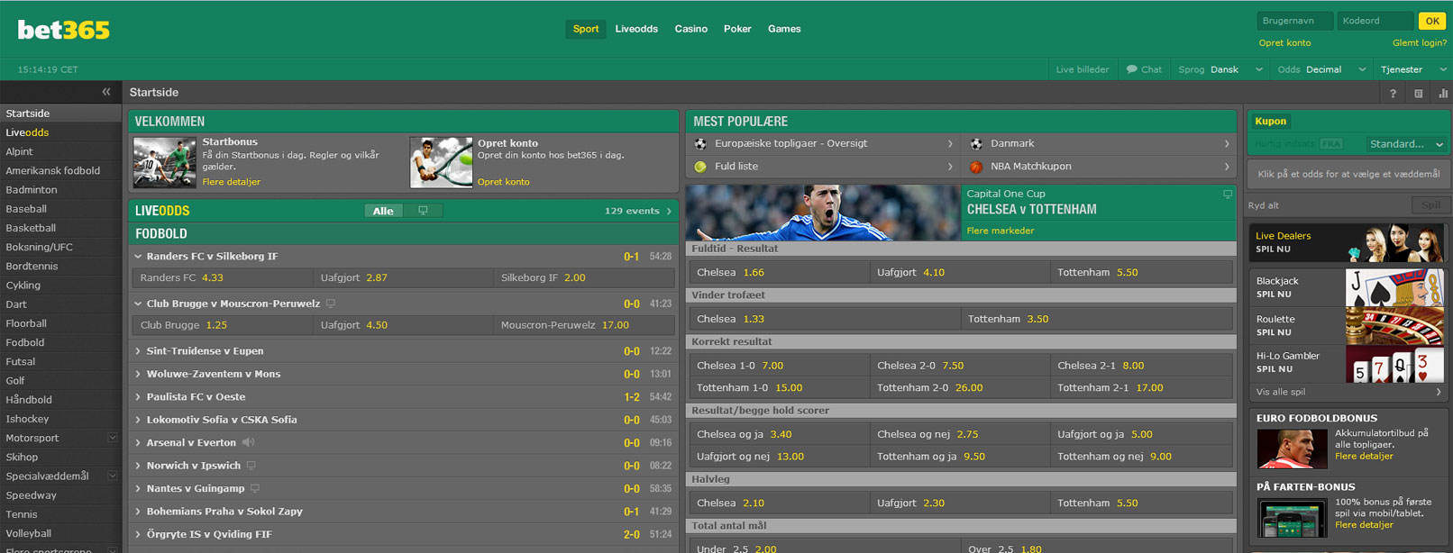Click the basketball icon for NBA Matchkupon
This screenshot has width=1453, height=553.
coord(976,167)
